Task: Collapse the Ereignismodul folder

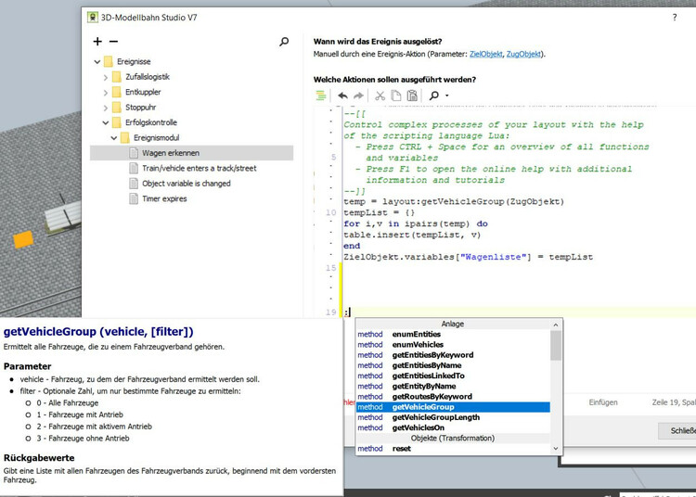Action: [x=114, y=138]
